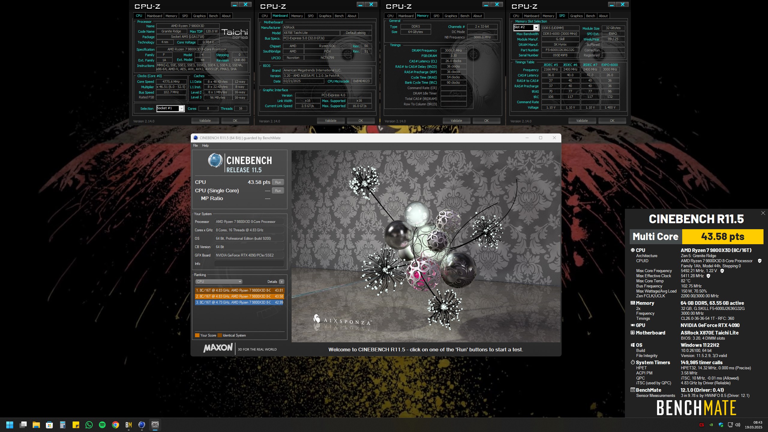The height and width of the screenshot is (432, 768).
Task: Close the BenchMate result overlay with X
Action: click(x=763, y=213)
